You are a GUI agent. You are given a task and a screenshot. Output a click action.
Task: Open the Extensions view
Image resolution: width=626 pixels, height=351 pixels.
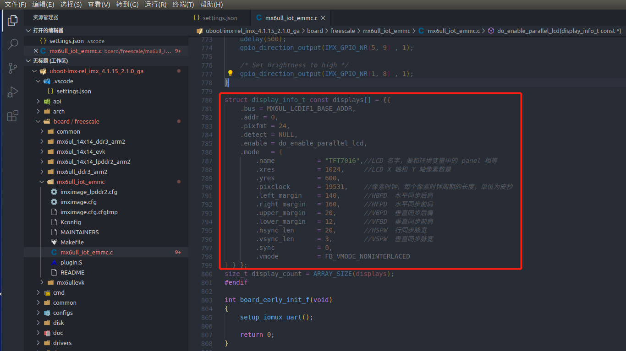12,116
